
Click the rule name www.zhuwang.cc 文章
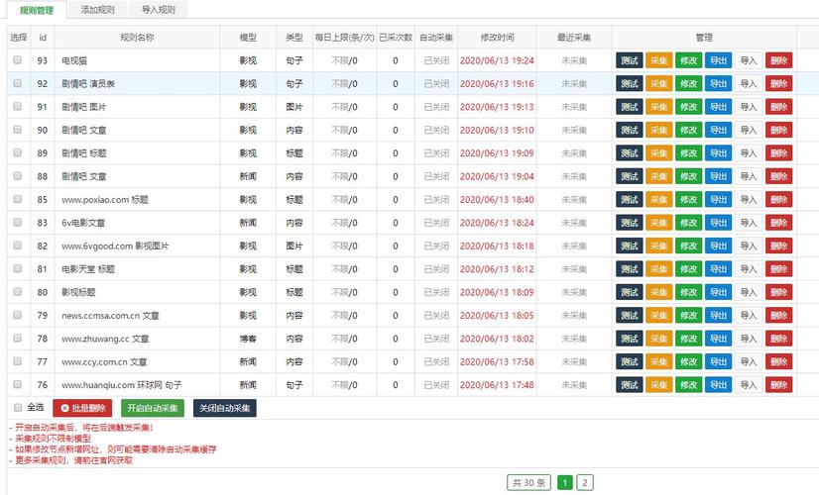pyautogui.click(x=105, y=339)
